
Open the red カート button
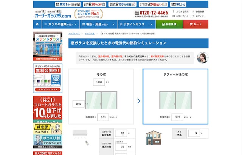coord(196,24)
